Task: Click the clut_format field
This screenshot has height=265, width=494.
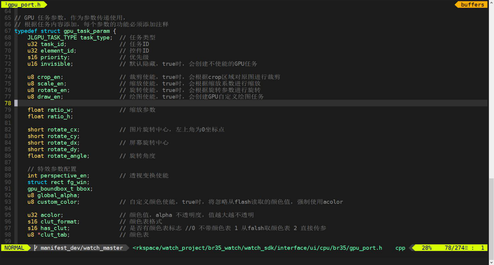Action: coord(59,222)
